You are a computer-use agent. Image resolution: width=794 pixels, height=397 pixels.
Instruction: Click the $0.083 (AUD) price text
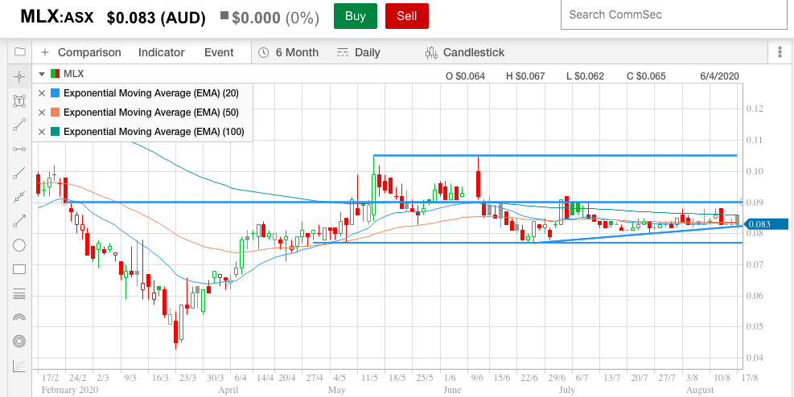156,18
